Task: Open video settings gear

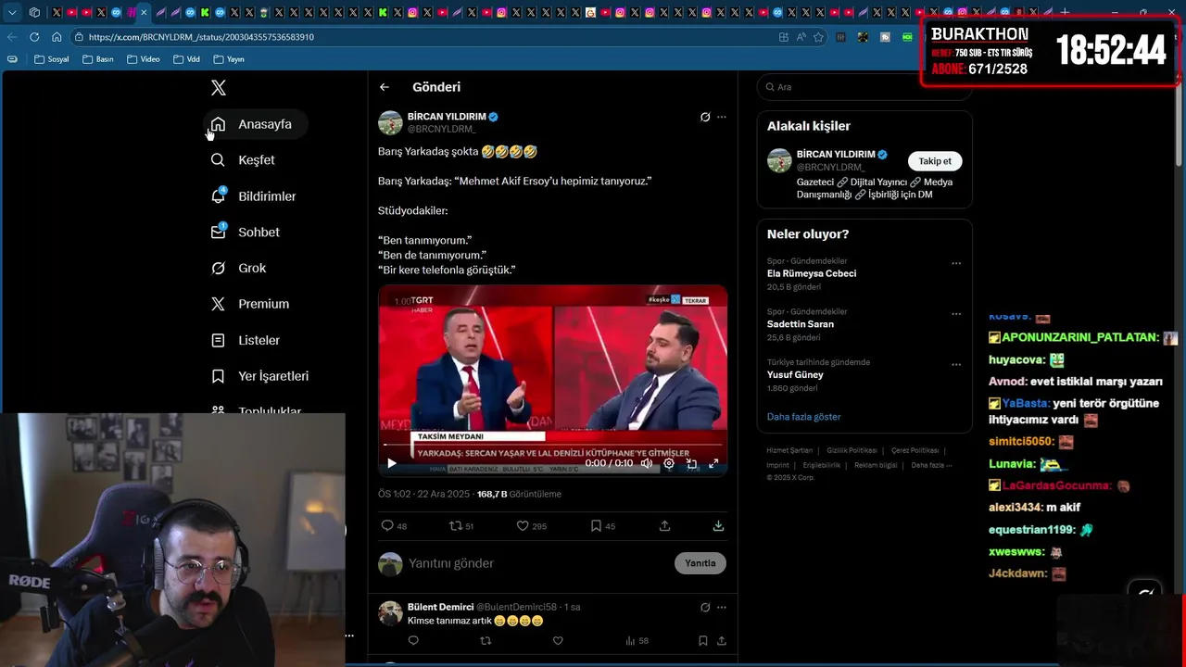Action: 669,463
